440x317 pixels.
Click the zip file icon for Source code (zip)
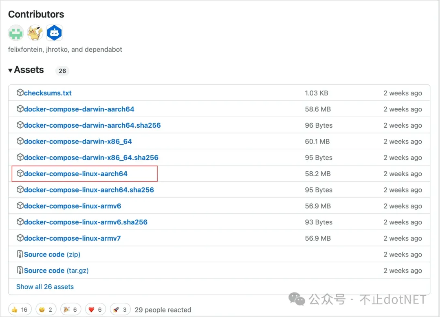[x=20, y=254]
